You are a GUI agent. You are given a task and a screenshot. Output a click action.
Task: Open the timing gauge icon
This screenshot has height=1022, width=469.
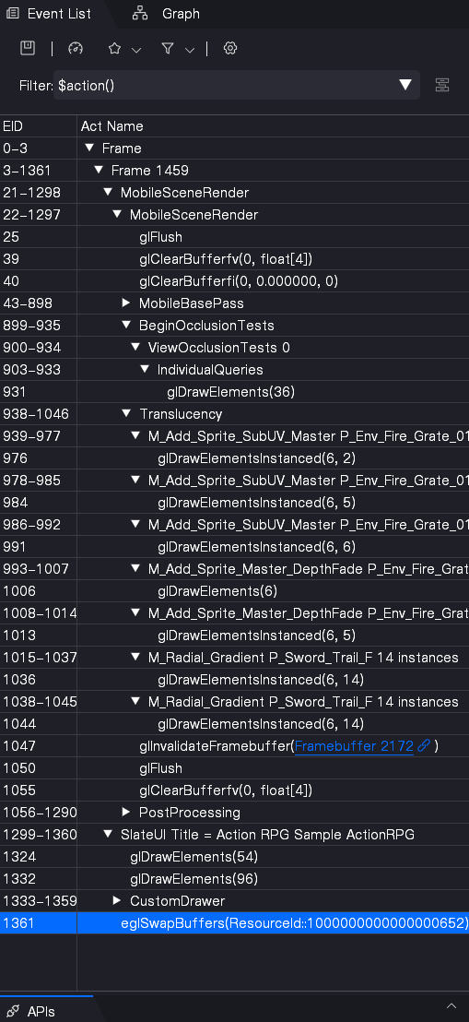pos(76,48)
